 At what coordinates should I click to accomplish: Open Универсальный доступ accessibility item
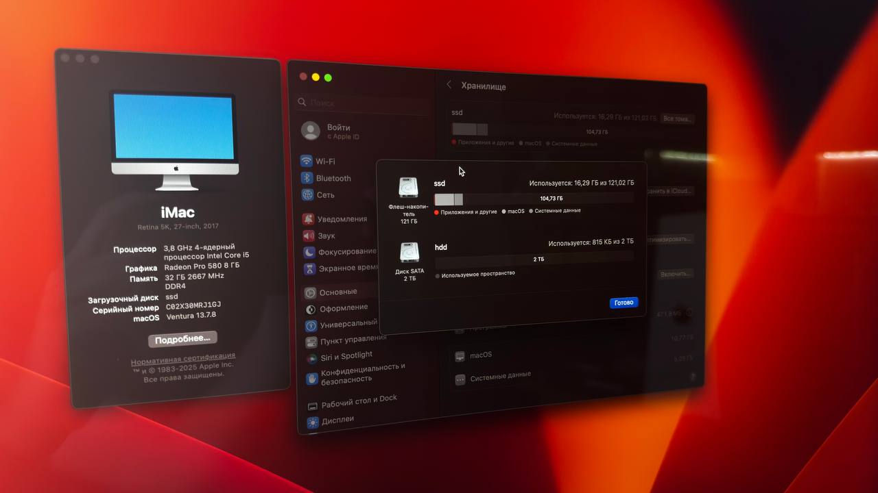(x=341, y=324)
